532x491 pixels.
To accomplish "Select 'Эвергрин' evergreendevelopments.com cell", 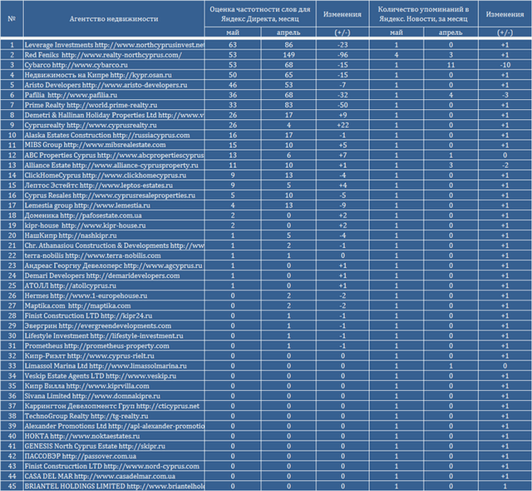I will tap(114, 325).
